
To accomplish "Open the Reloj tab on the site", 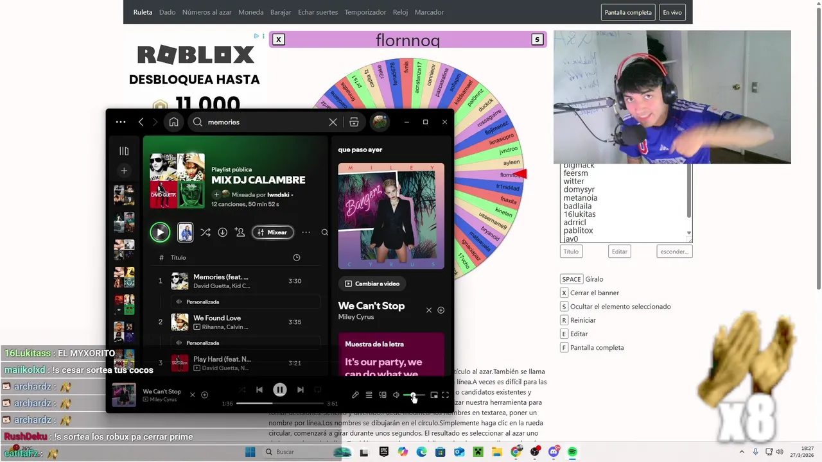I will tap(400, 12).
